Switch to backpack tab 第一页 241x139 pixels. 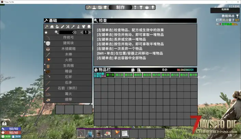coord(110,75)
